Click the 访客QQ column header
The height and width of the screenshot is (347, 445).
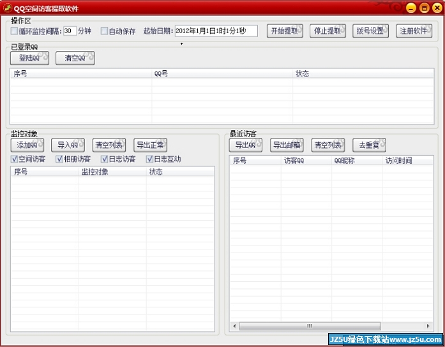306,161
